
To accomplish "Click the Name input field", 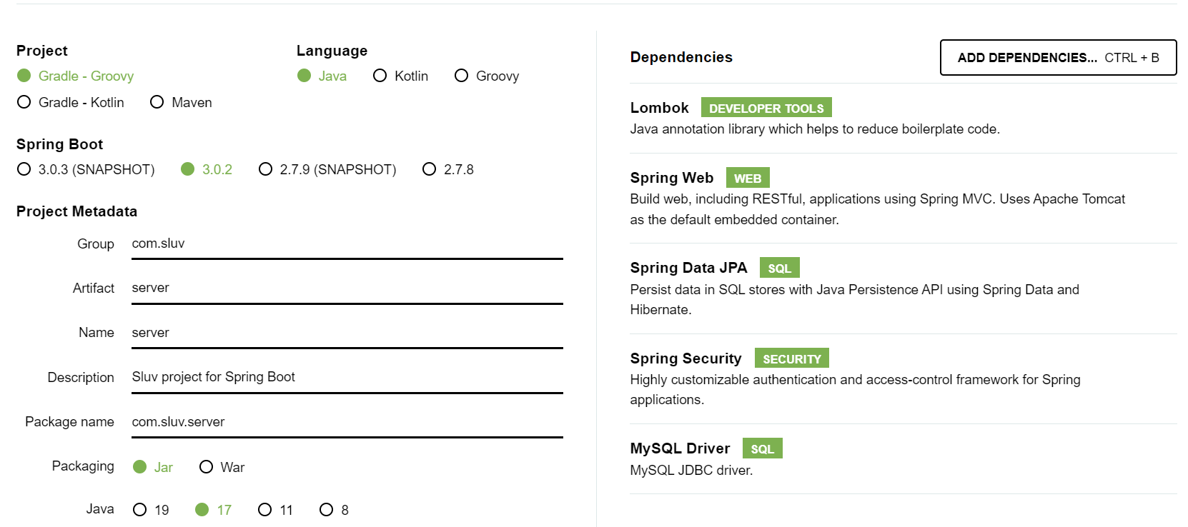I will coord(343,332).
